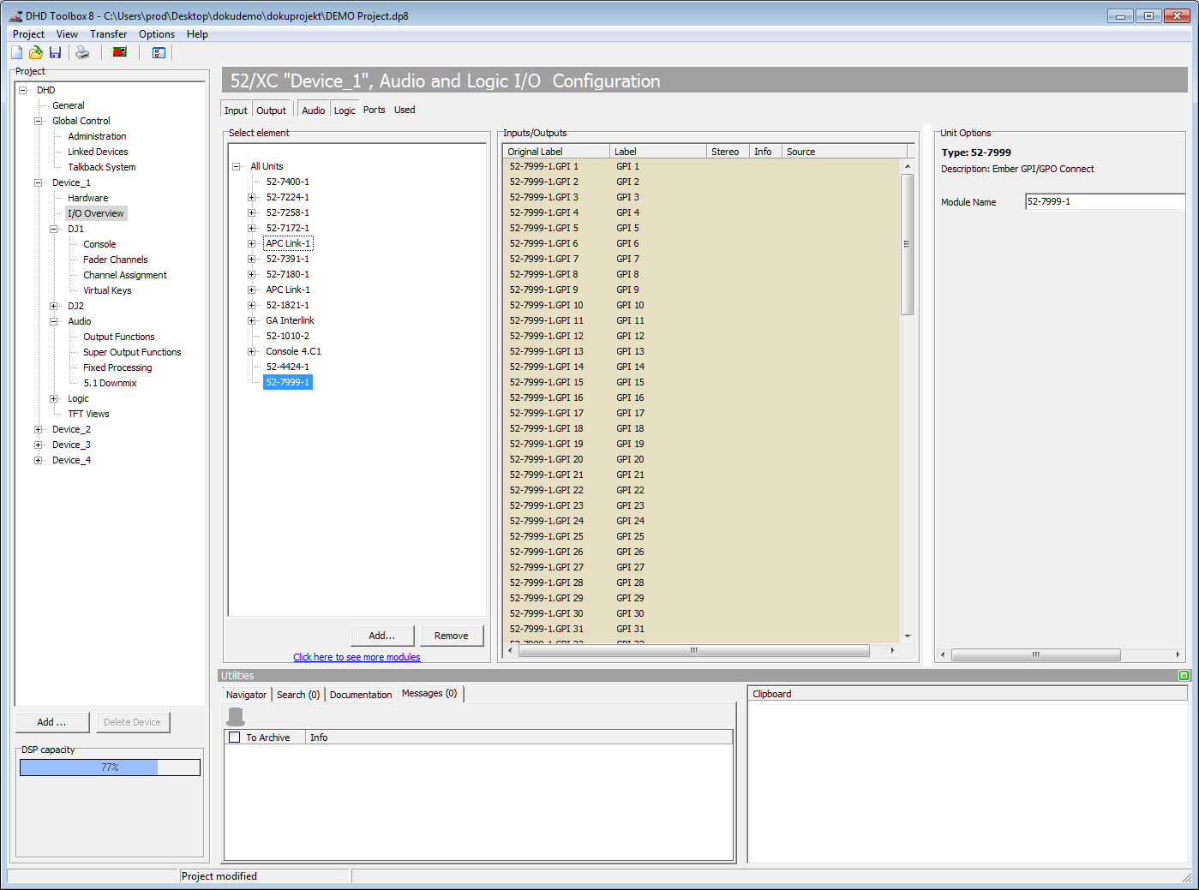Create a new project via toolbar icon
Viewport: 1199px width, 890px height.
tap(15, 52)
